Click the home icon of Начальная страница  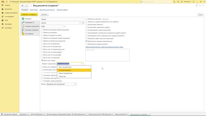(2, 114)
